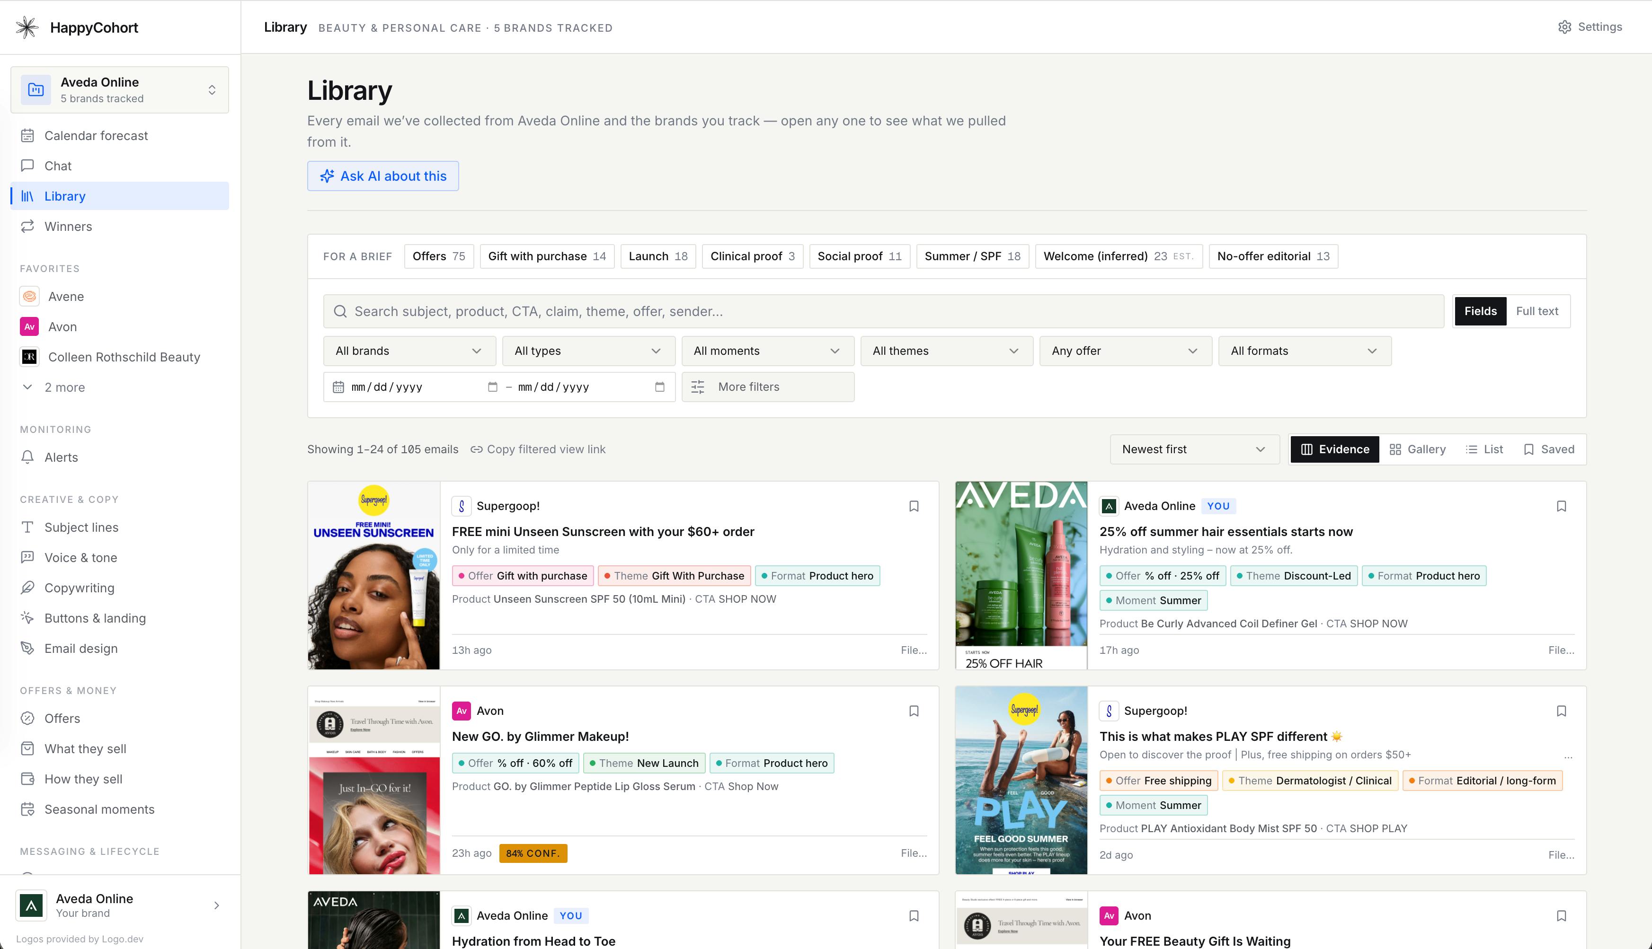Screen dimensions: 1652x949
Task: Open the Copywriting section
Action: click(x=120, y=587)
